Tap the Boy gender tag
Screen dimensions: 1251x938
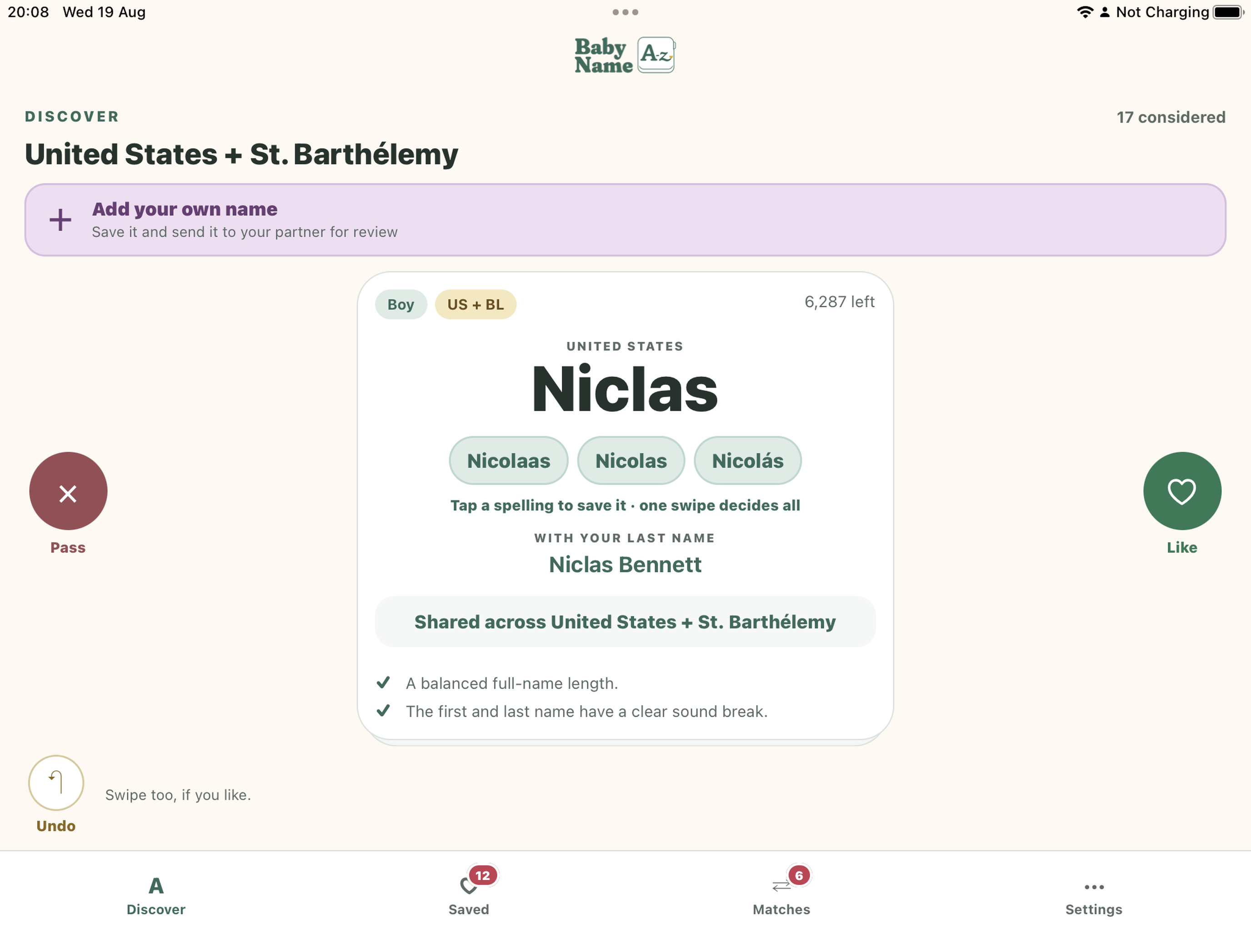pyautogui.click(x=400, y=304)
